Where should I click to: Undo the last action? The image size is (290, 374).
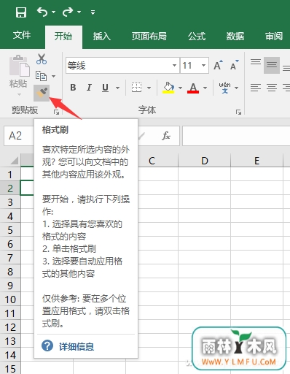[x=42, y=12]
